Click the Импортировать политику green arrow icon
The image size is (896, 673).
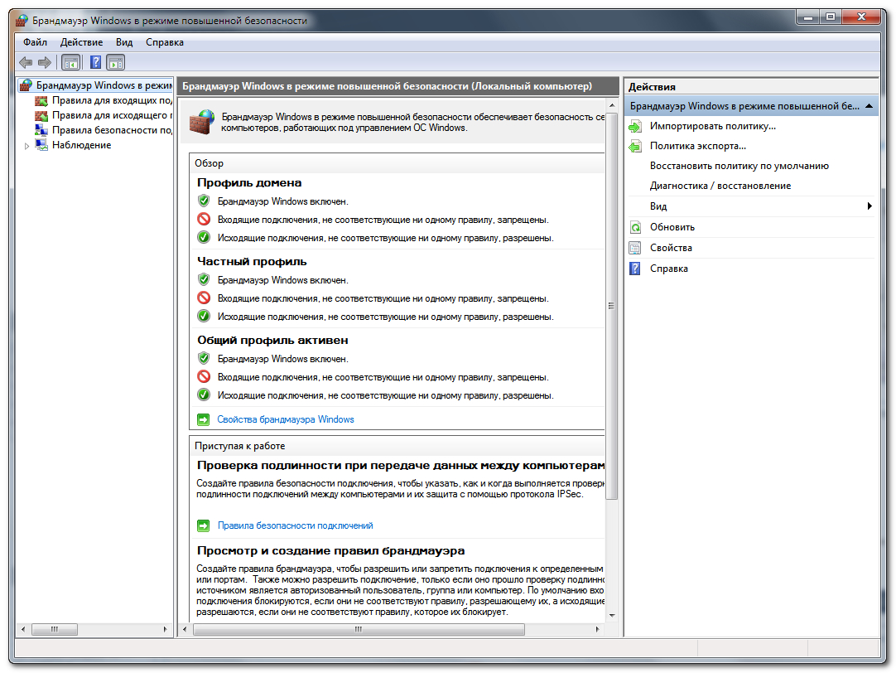tap(635, 126)
